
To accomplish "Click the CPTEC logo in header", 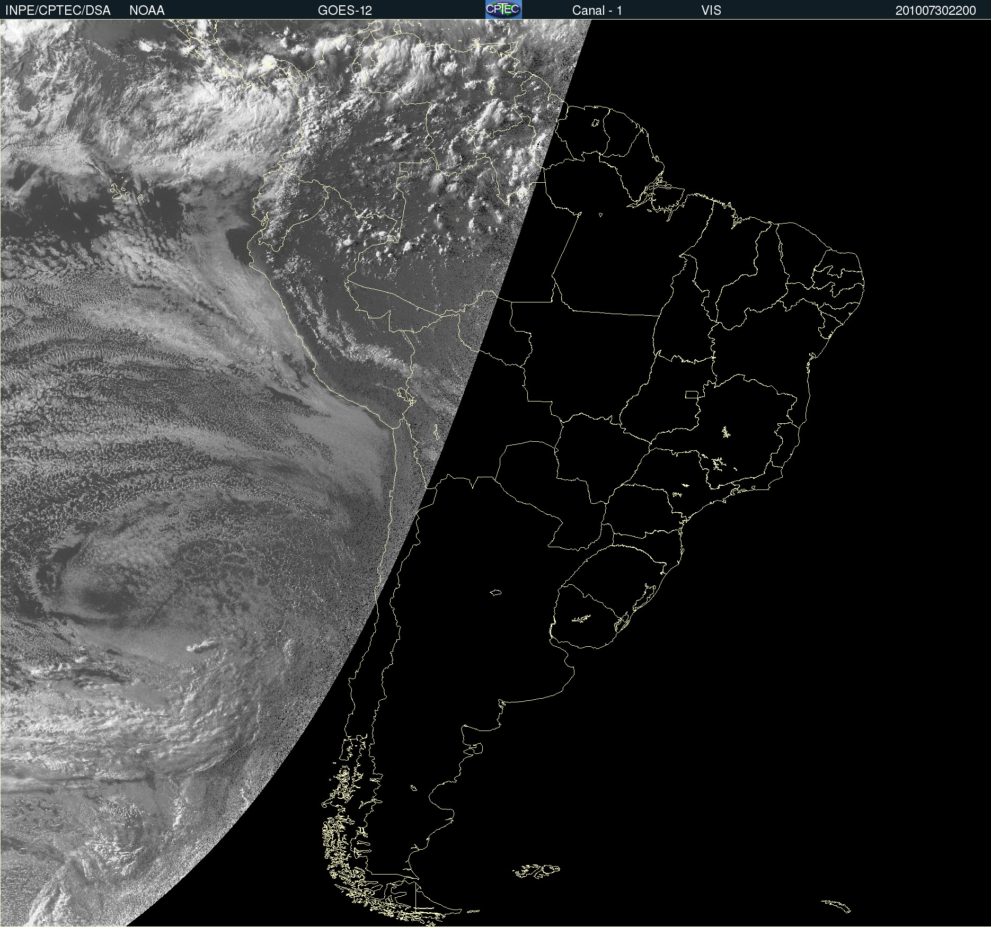I will click(503, 10).
